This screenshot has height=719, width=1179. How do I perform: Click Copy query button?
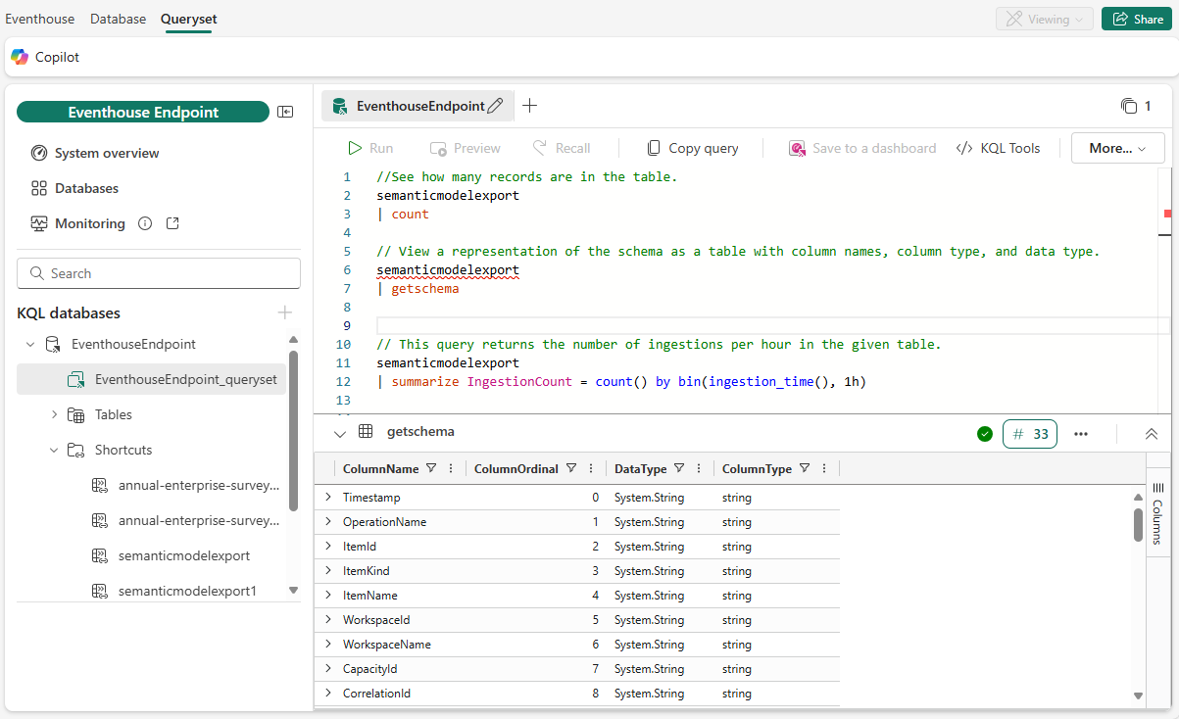pos(693,148)
